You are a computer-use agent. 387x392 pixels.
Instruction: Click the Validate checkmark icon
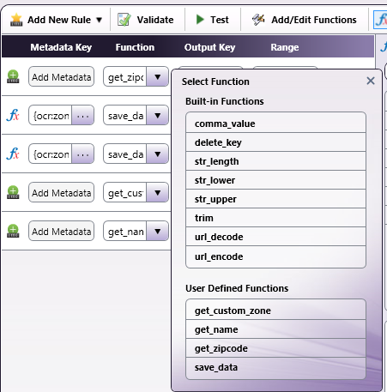pos(124,20)
